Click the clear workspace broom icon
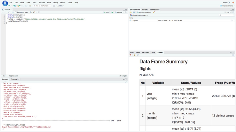This screenshot has height=132, width=236. 154,12
